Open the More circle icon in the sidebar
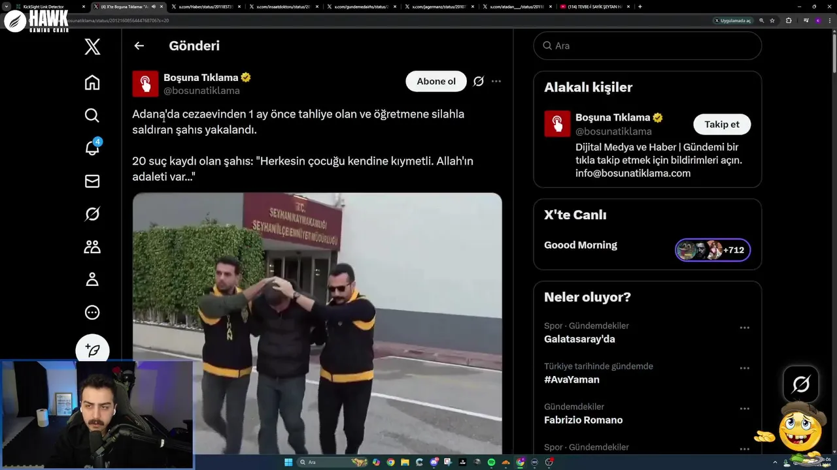 pos(92,312)
